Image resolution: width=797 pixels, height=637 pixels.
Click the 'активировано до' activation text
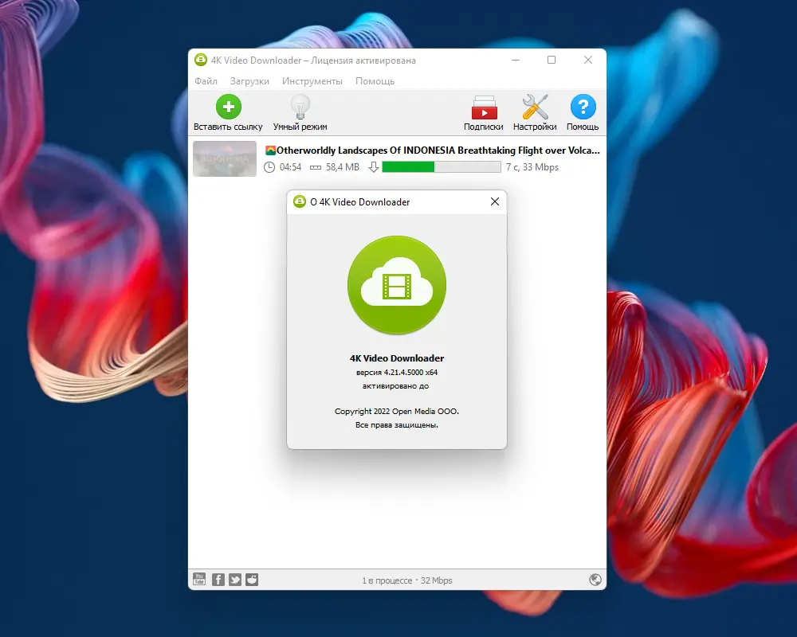coord(395,386)
